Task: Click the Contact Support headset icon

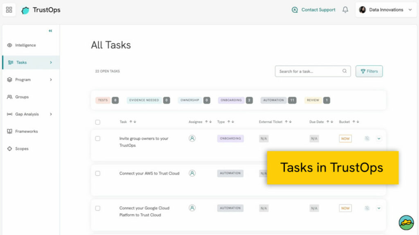Action: (295, 10)
